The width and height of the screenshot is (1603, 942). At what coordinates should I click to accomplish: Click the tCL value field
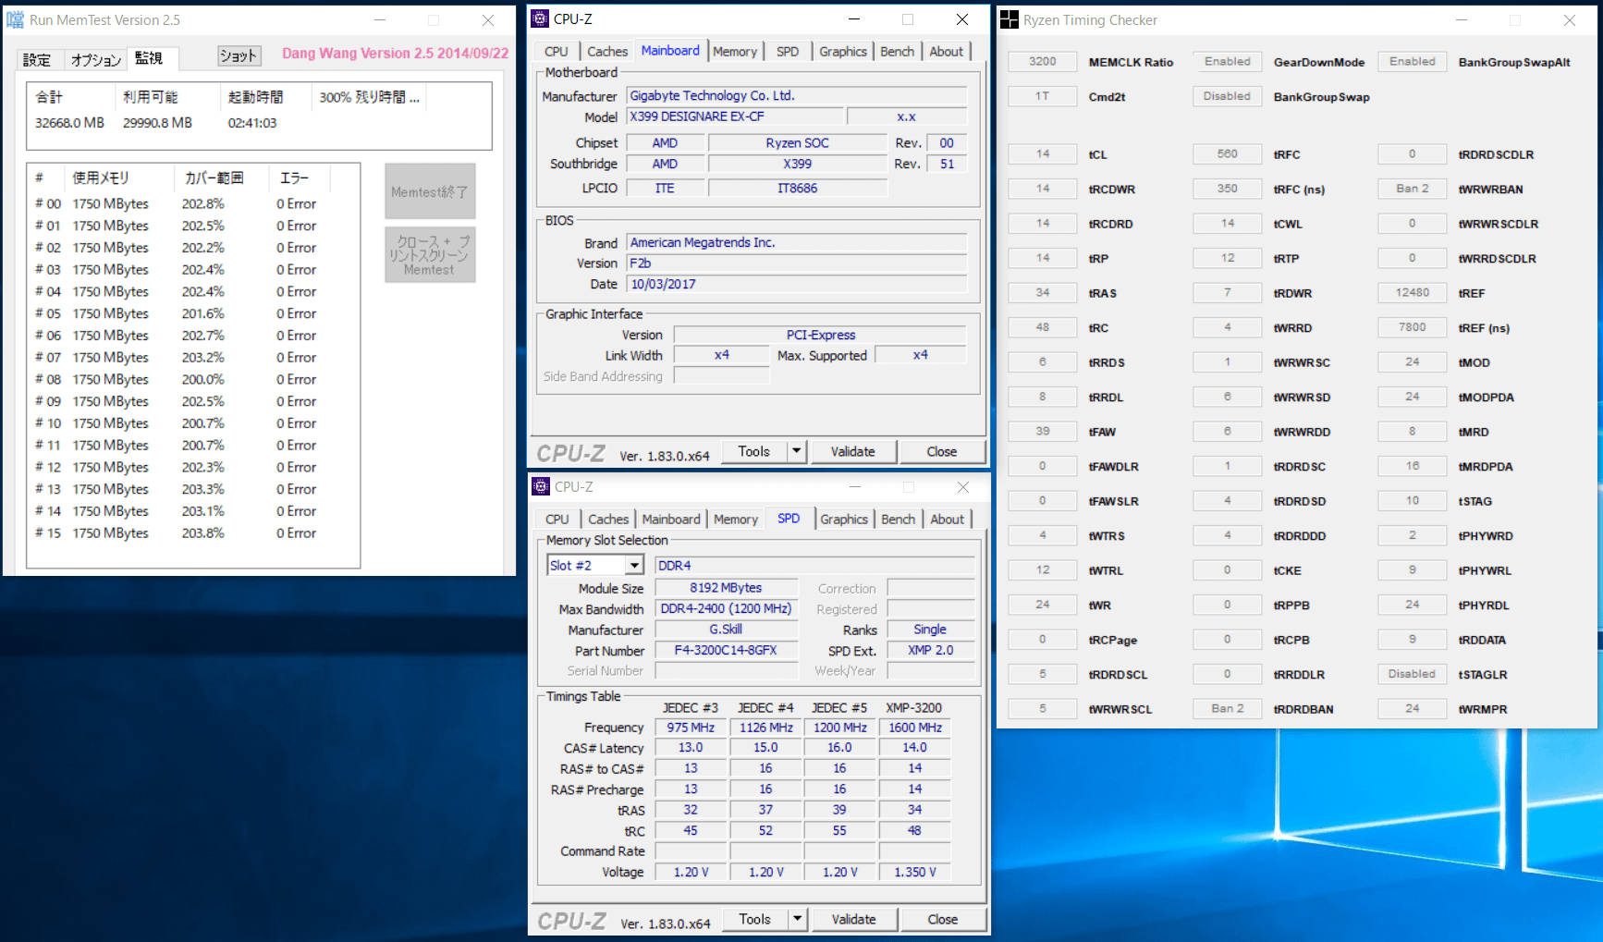[x=1043, y=153]
